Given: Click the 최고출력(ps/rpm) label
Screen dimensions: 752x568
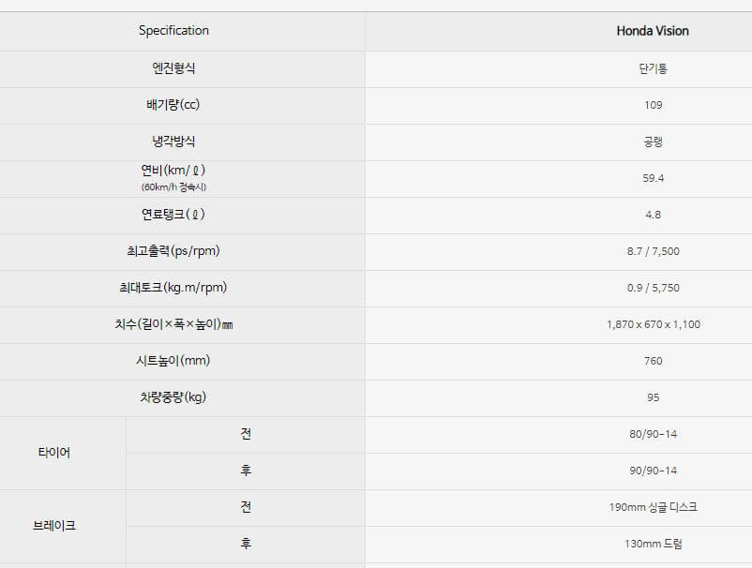Looking at the screenshot, I should point(173,250).
